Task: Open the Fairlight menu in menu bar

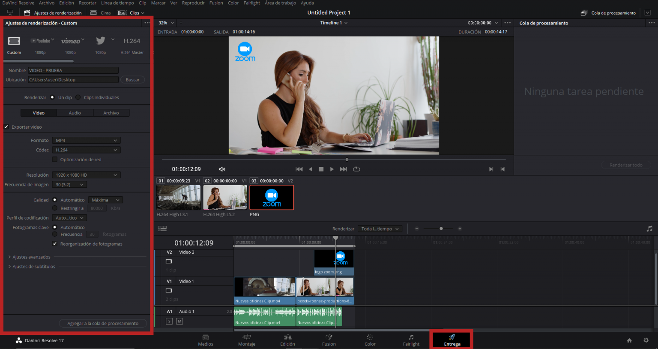Action: [x=251, y=3]
